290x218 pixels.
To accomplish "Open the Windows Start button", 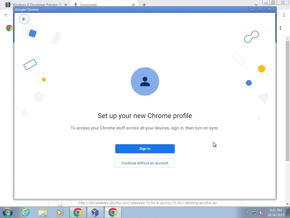I will [7, 212].
